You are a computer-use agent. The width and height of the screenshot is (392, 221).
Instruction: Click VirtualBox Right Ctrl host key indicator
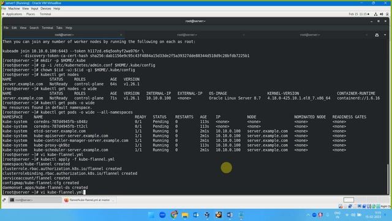[385, 206]
